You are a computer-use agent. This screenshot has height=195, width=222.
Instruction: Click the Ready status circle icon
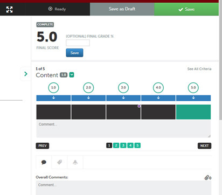pos(50,9)
